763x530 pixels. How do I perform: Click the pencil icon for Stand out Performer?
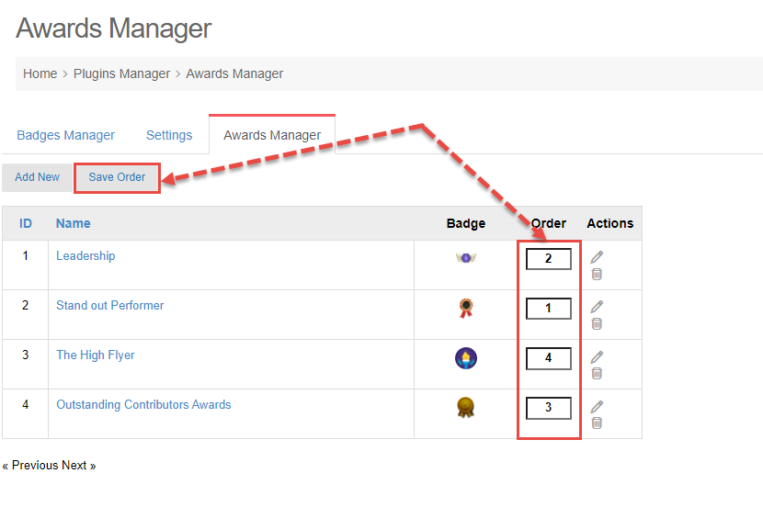point(597,306)
